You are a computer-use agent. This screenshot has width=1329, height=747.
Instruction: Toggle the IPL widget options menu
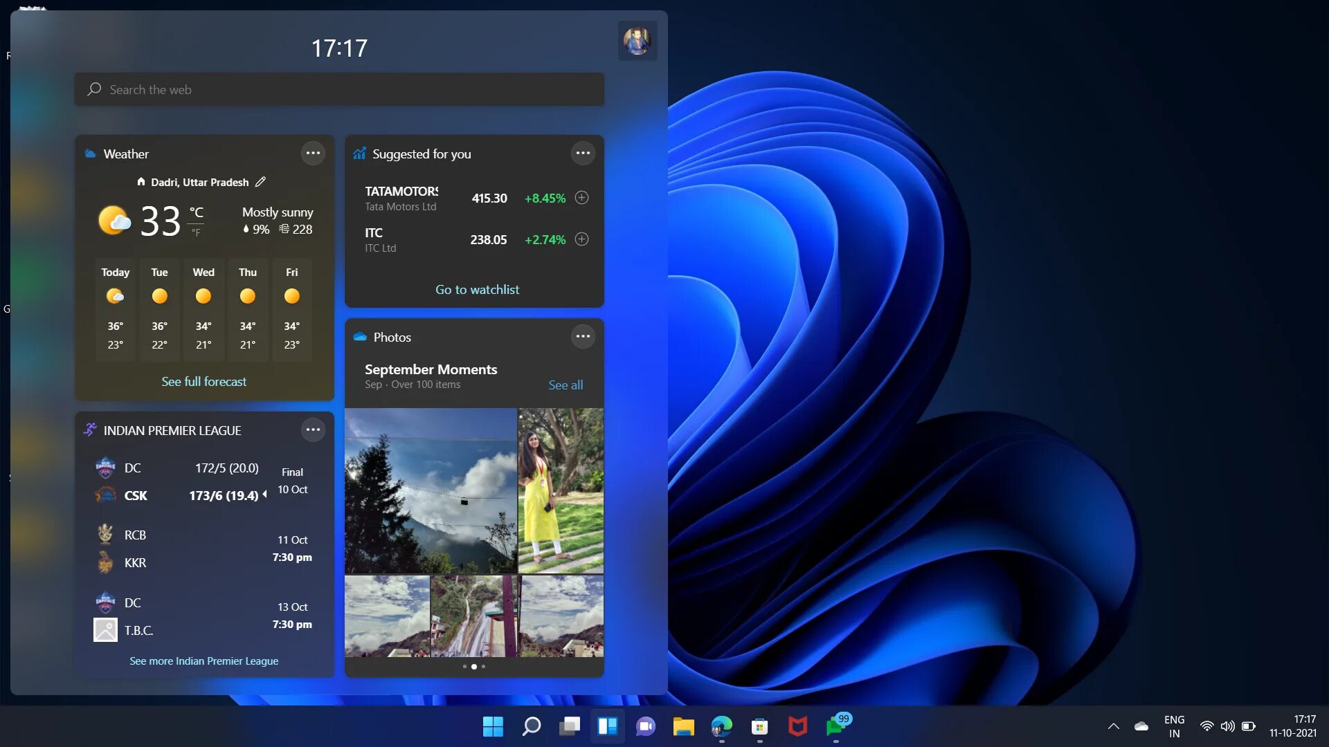[313, 430]
